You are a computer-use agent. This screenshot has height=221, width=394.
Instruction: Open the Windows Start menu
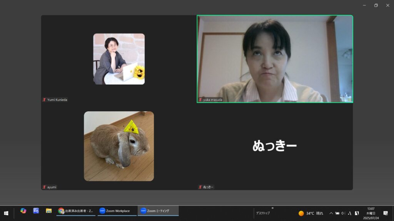pyautogui.click(x=6, y=213)
